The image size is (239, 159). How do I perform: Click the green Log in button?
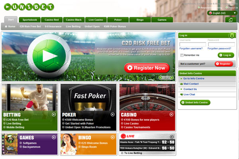pos(226,55)
